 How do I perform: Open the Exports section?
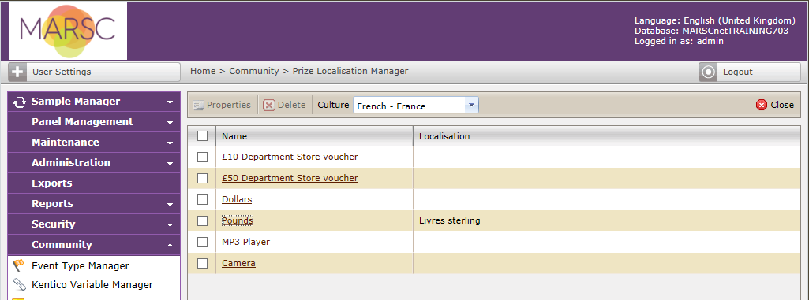pyautogui.click(x=94, y=183)
